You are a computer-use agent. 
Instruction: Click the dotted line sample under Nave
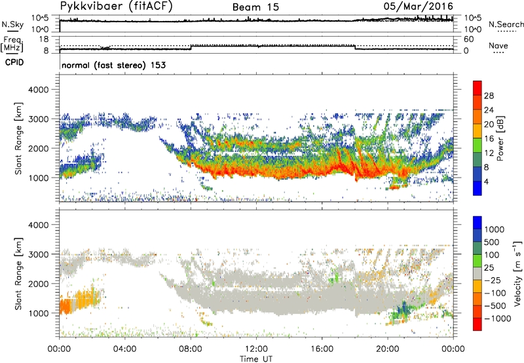pyautogui.click(x=498, y=52)
